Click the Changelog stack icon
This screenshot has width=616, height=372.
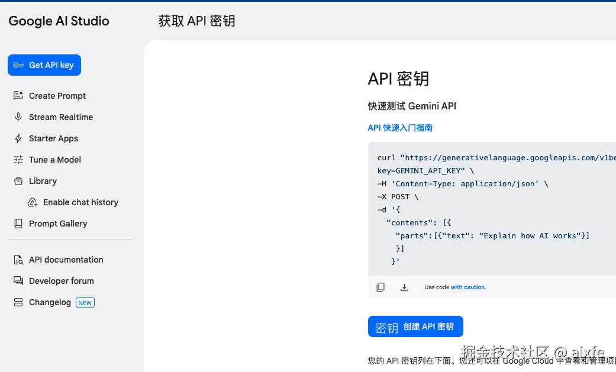[18, 302]
